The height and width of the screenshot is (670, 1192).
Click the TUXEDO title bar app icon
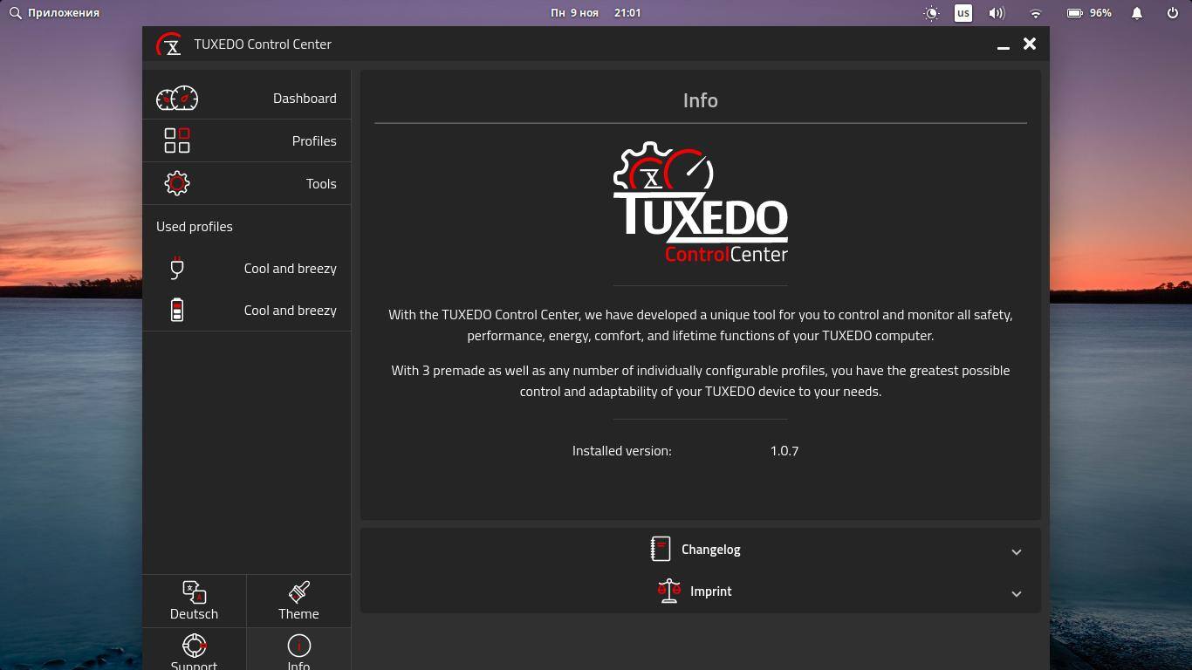[x=168, y=44]
